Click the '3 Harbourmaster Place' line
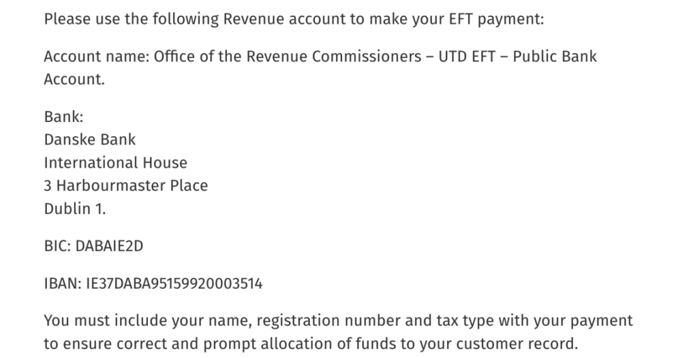The image size is (683, 358). point(126,185)
